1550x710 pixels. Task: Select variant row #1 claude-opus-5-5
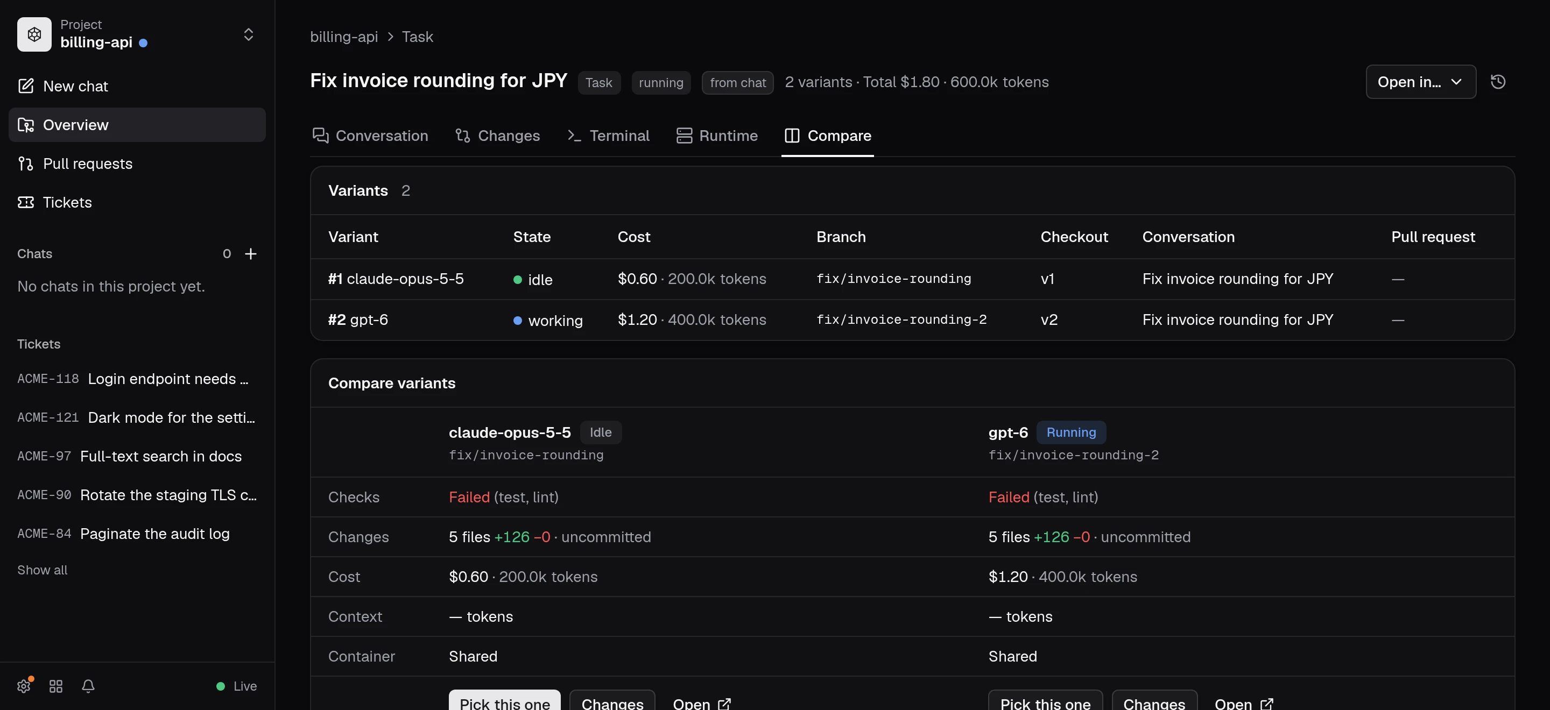click(x=912, y=279)
